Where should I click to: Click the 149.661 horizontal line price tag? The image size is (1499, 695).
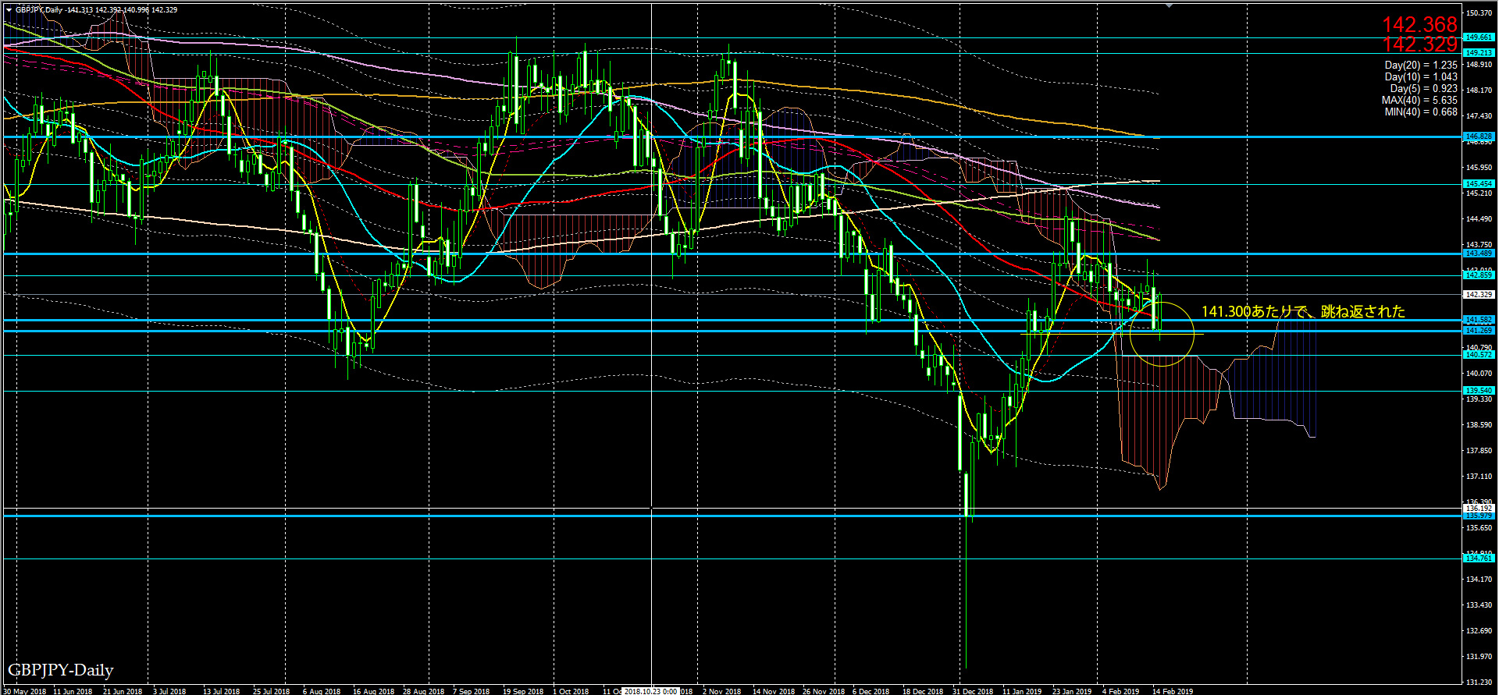click(x=1479, y=37)
